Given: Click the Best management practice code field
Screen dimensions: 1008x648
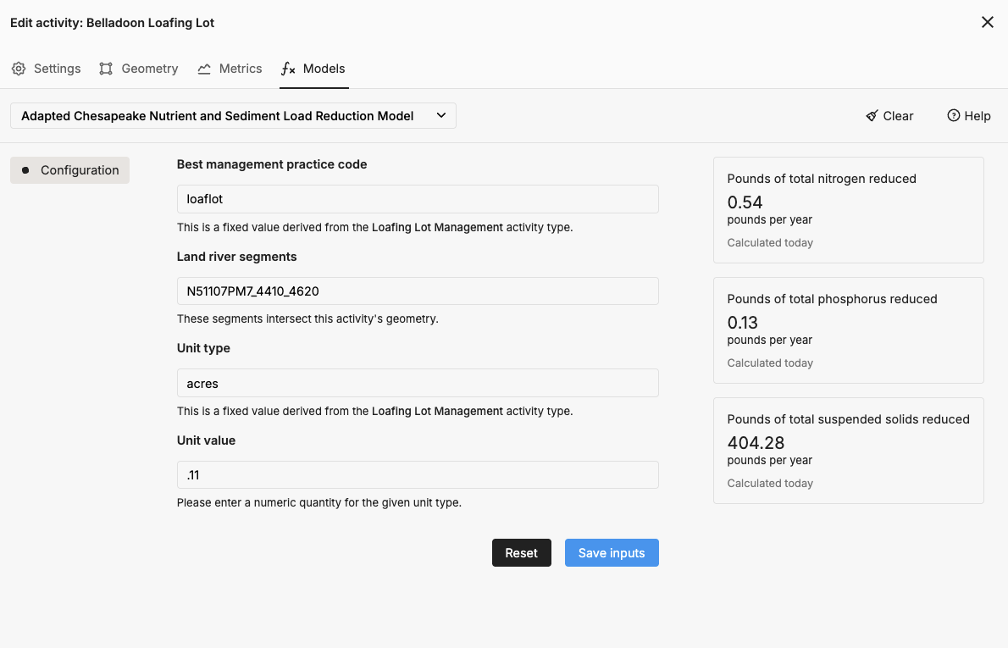Looking at the screenshot, I should pyautogui.click(x=418, y=199).
